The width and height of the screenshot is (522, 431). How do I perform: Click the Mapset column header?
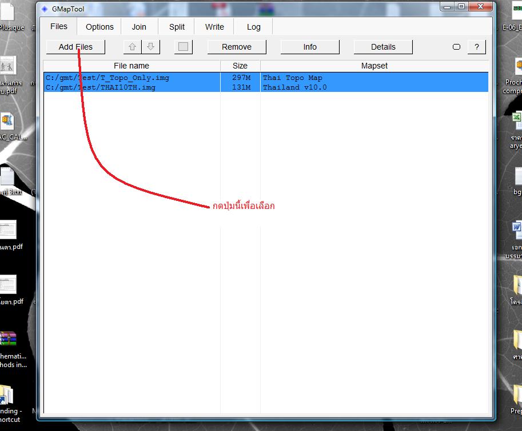pyautogui.click(x=374, y=66)
